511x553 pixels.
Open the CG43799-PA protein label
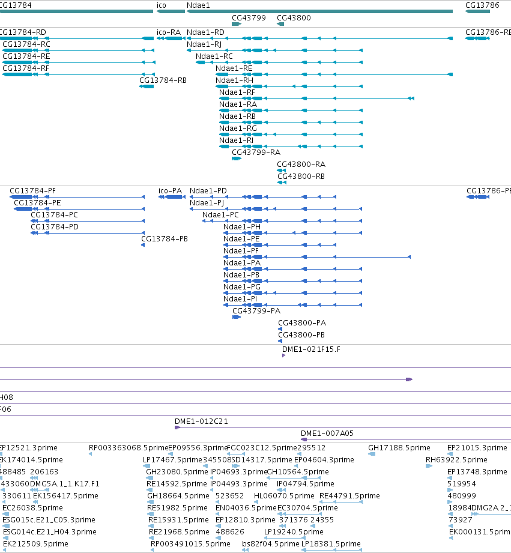(x=256, y=310)
